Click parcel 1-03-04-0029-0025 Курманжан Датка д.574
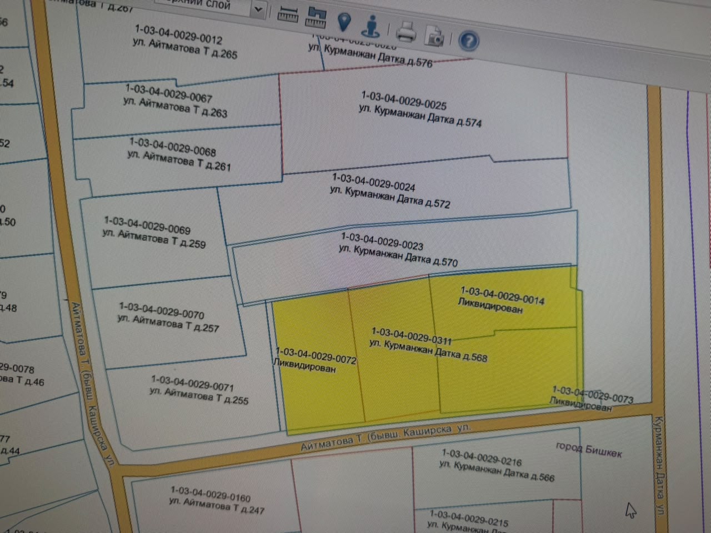This screenshot has height=533, width=711. pyautogui.click(x=420, y=109)
